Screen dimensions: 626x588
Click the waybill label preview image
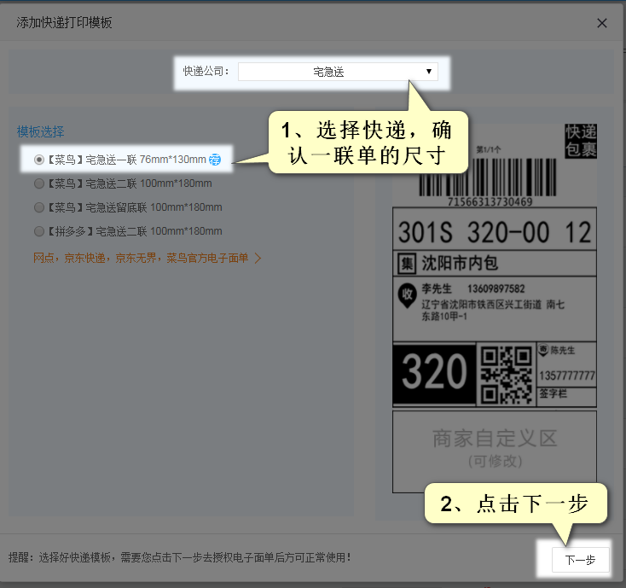point(495,307)
